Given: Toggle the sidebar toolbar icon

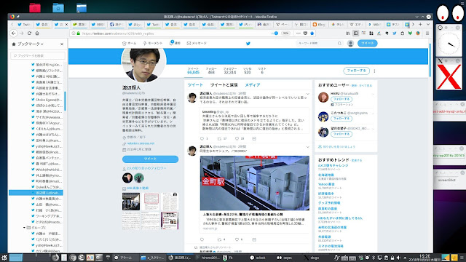Looking at the screenshot, I should point(356,33).
